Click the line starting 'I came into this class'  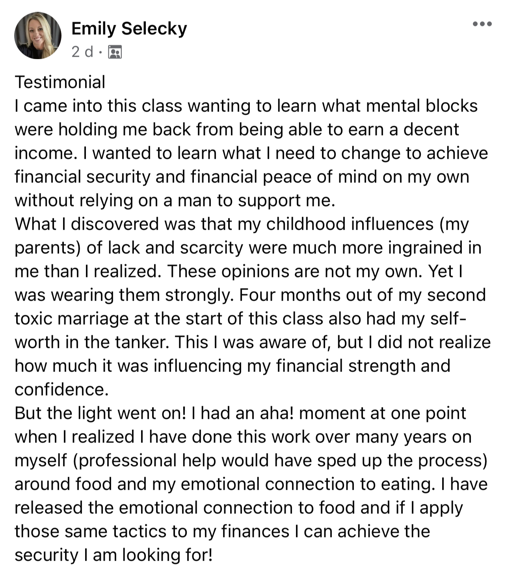tap(246, 106)
